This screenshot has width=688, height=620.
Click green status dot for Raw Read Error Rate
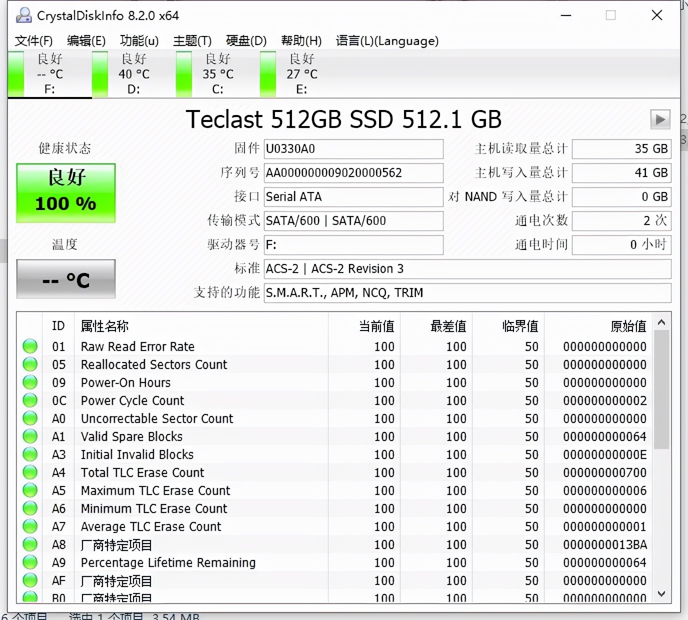(x=30, y=346)
